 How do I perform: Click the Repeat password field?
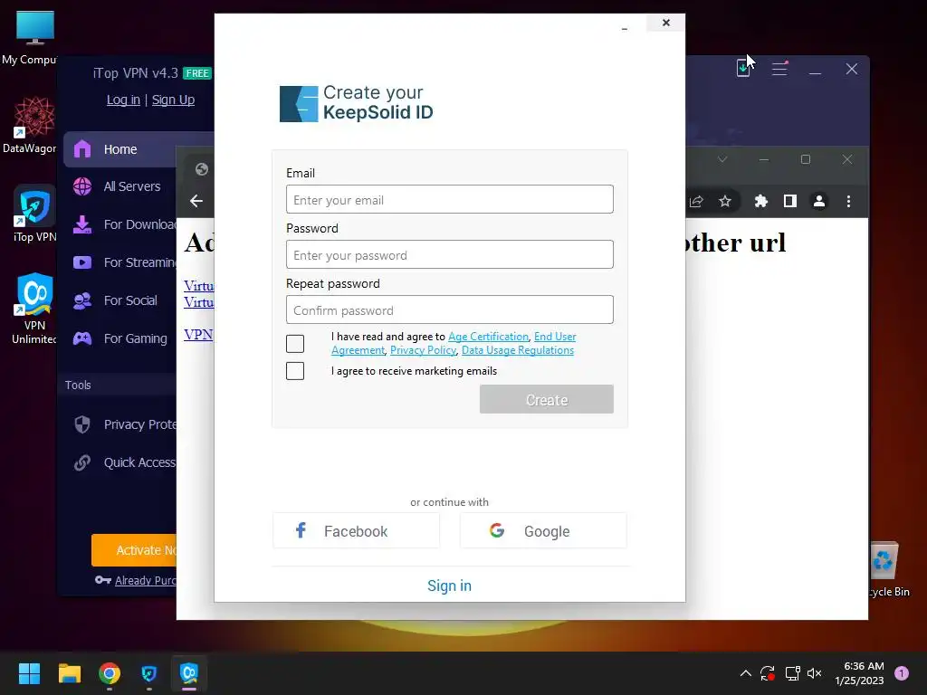click(x=449, y=309)
